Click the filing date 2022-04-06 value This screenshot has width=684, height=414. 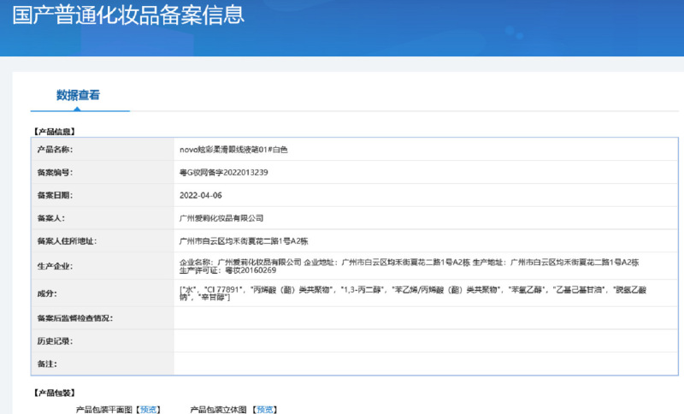click(x=200, y=195)
